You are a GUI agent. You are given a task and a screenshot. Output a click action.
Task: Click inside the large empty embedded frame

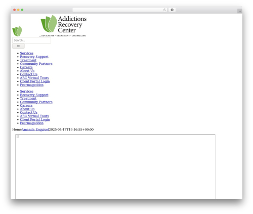click(115, 166)
